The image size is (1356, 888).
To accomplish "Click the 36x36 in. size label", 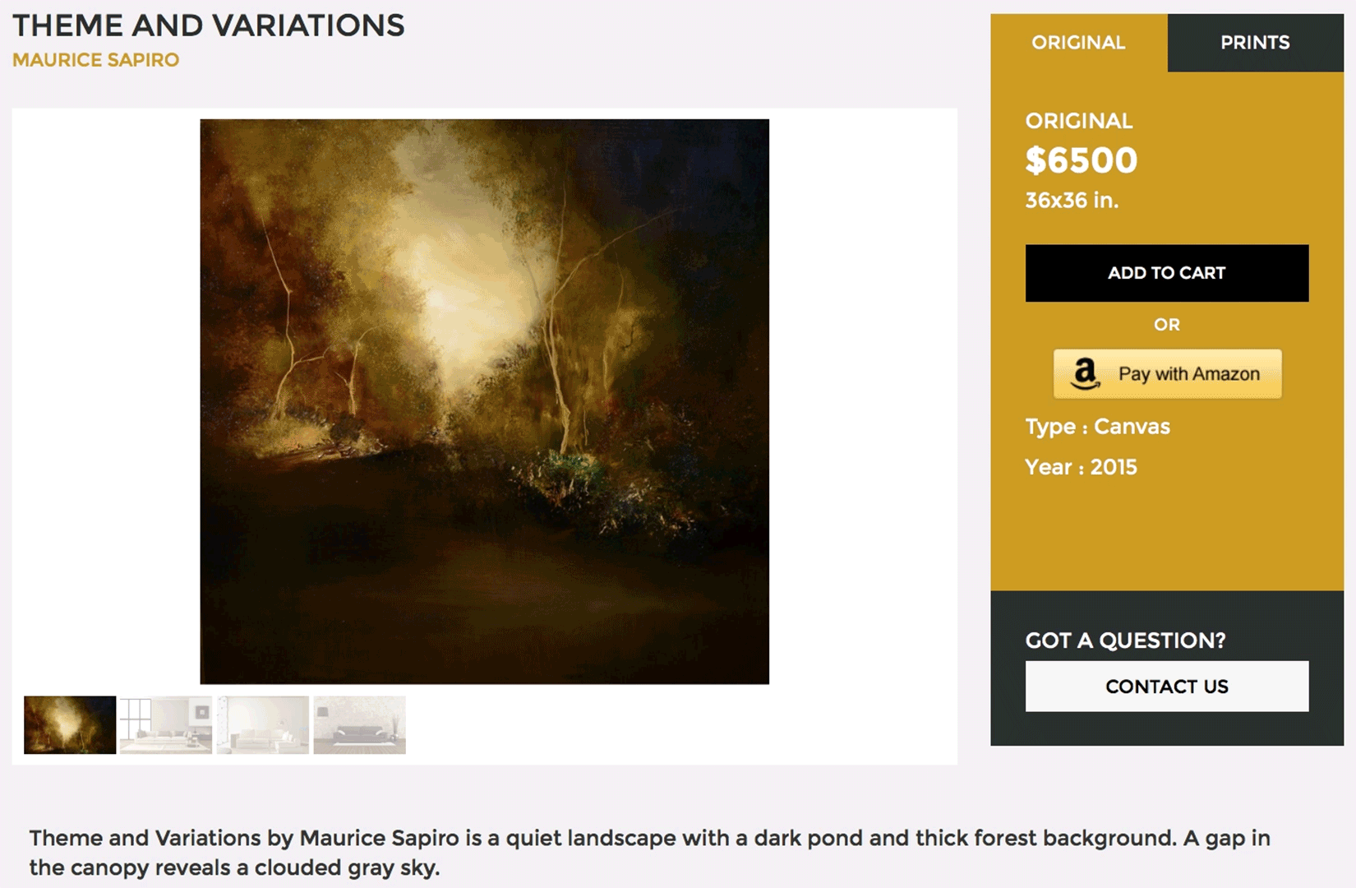I will 1072,201.
